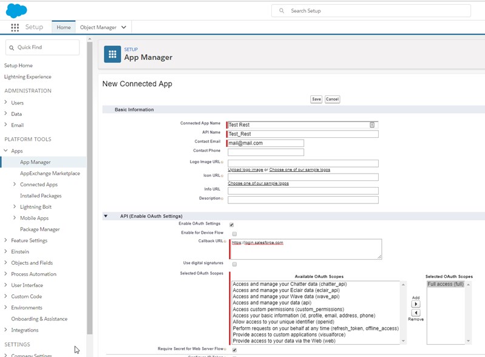Click the Callback URL help icon
This screenshot has width=485, height=357.
[x=225, y=241]
